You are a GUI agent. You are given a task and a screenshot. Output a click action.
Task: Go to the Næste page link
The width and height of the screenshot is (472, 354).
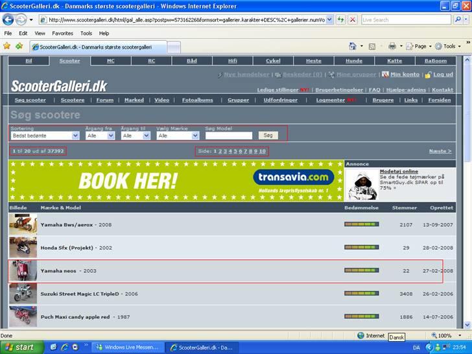pos(440,151)
